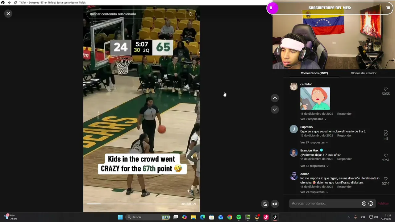Viewport: 395px width, 222px height.
Task: Toggle the auto-scroll button beside volume
Action: [x=265, y=204]
